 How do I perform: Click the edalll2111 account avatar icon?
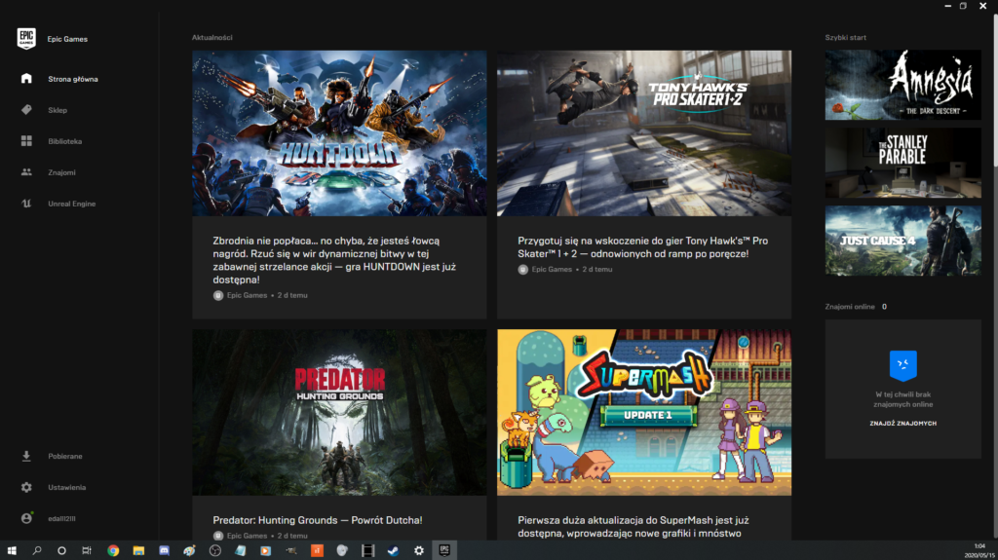pyautogui.click(x=26, y=518)
